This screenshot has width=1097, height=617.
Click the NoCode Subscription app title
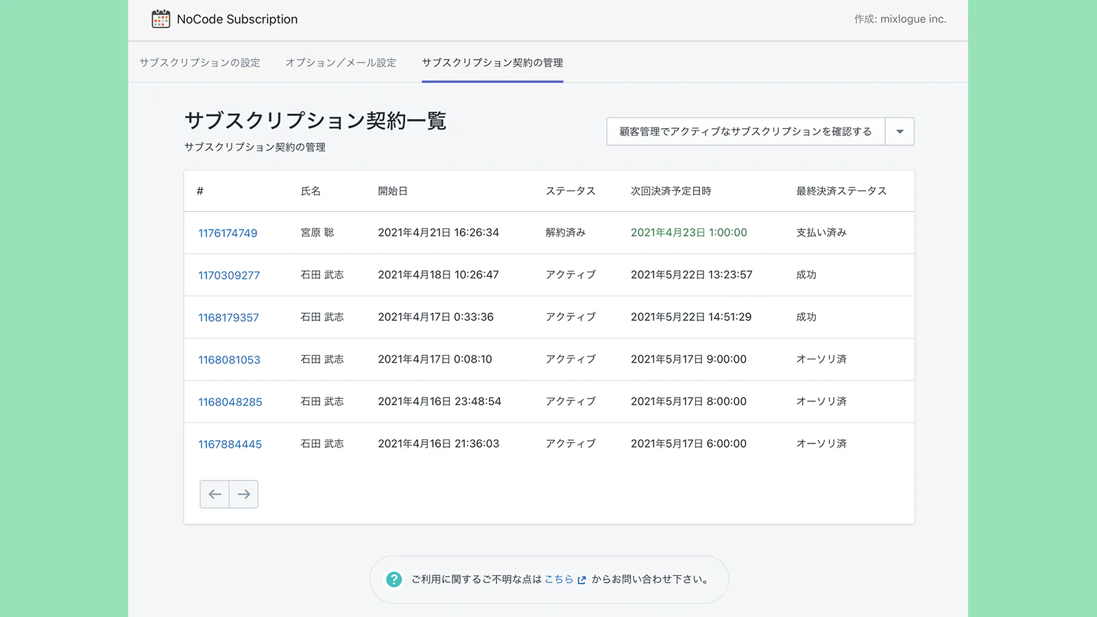point(237,19)
